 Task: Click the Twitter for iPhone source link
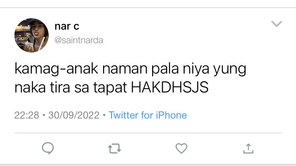[x=147, y=115]
